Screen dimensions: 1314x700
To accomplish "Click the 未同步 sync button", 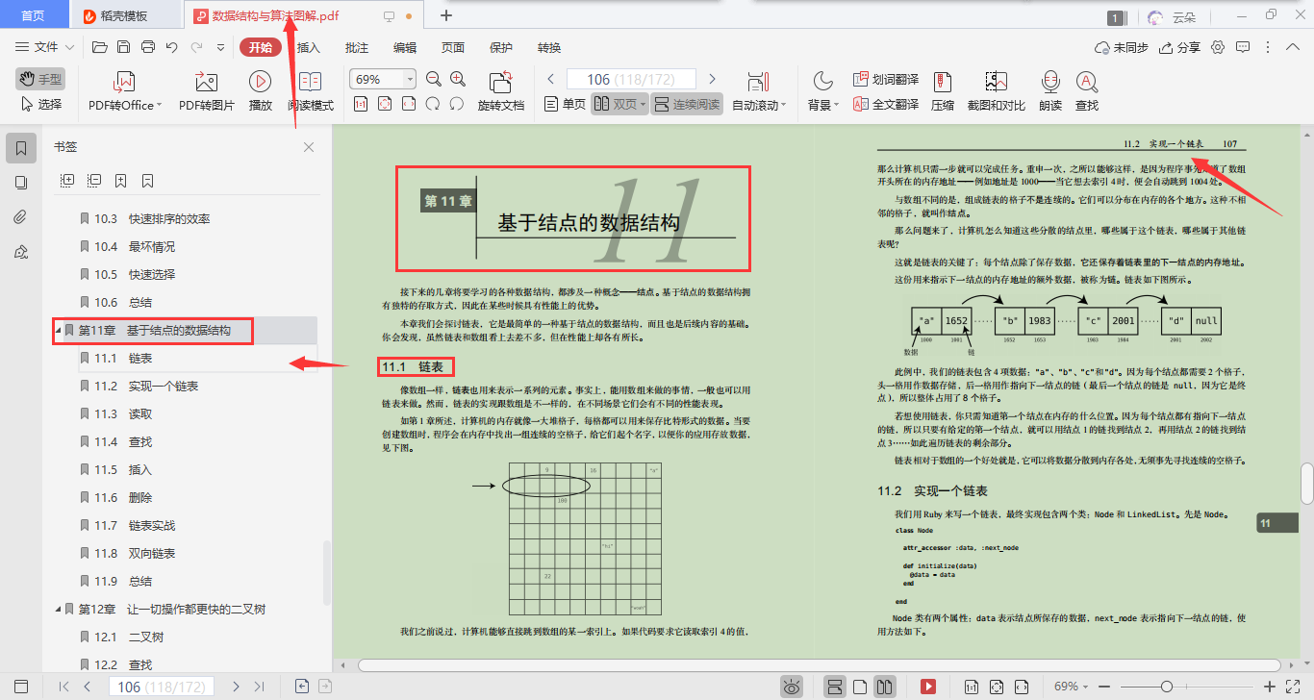I will 1122,47.
